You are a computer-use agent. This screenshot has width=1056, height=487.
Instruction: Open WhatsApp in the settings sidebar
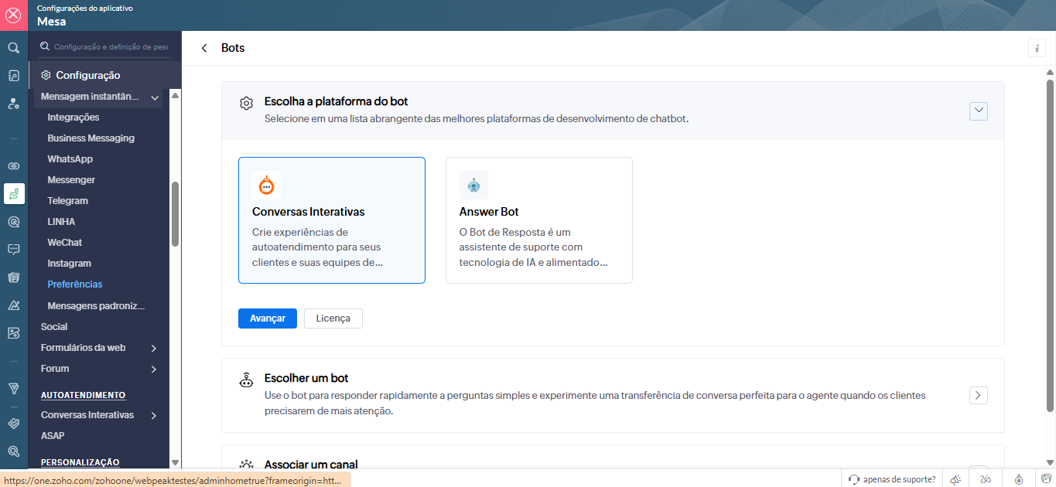[x=70, y=159]
